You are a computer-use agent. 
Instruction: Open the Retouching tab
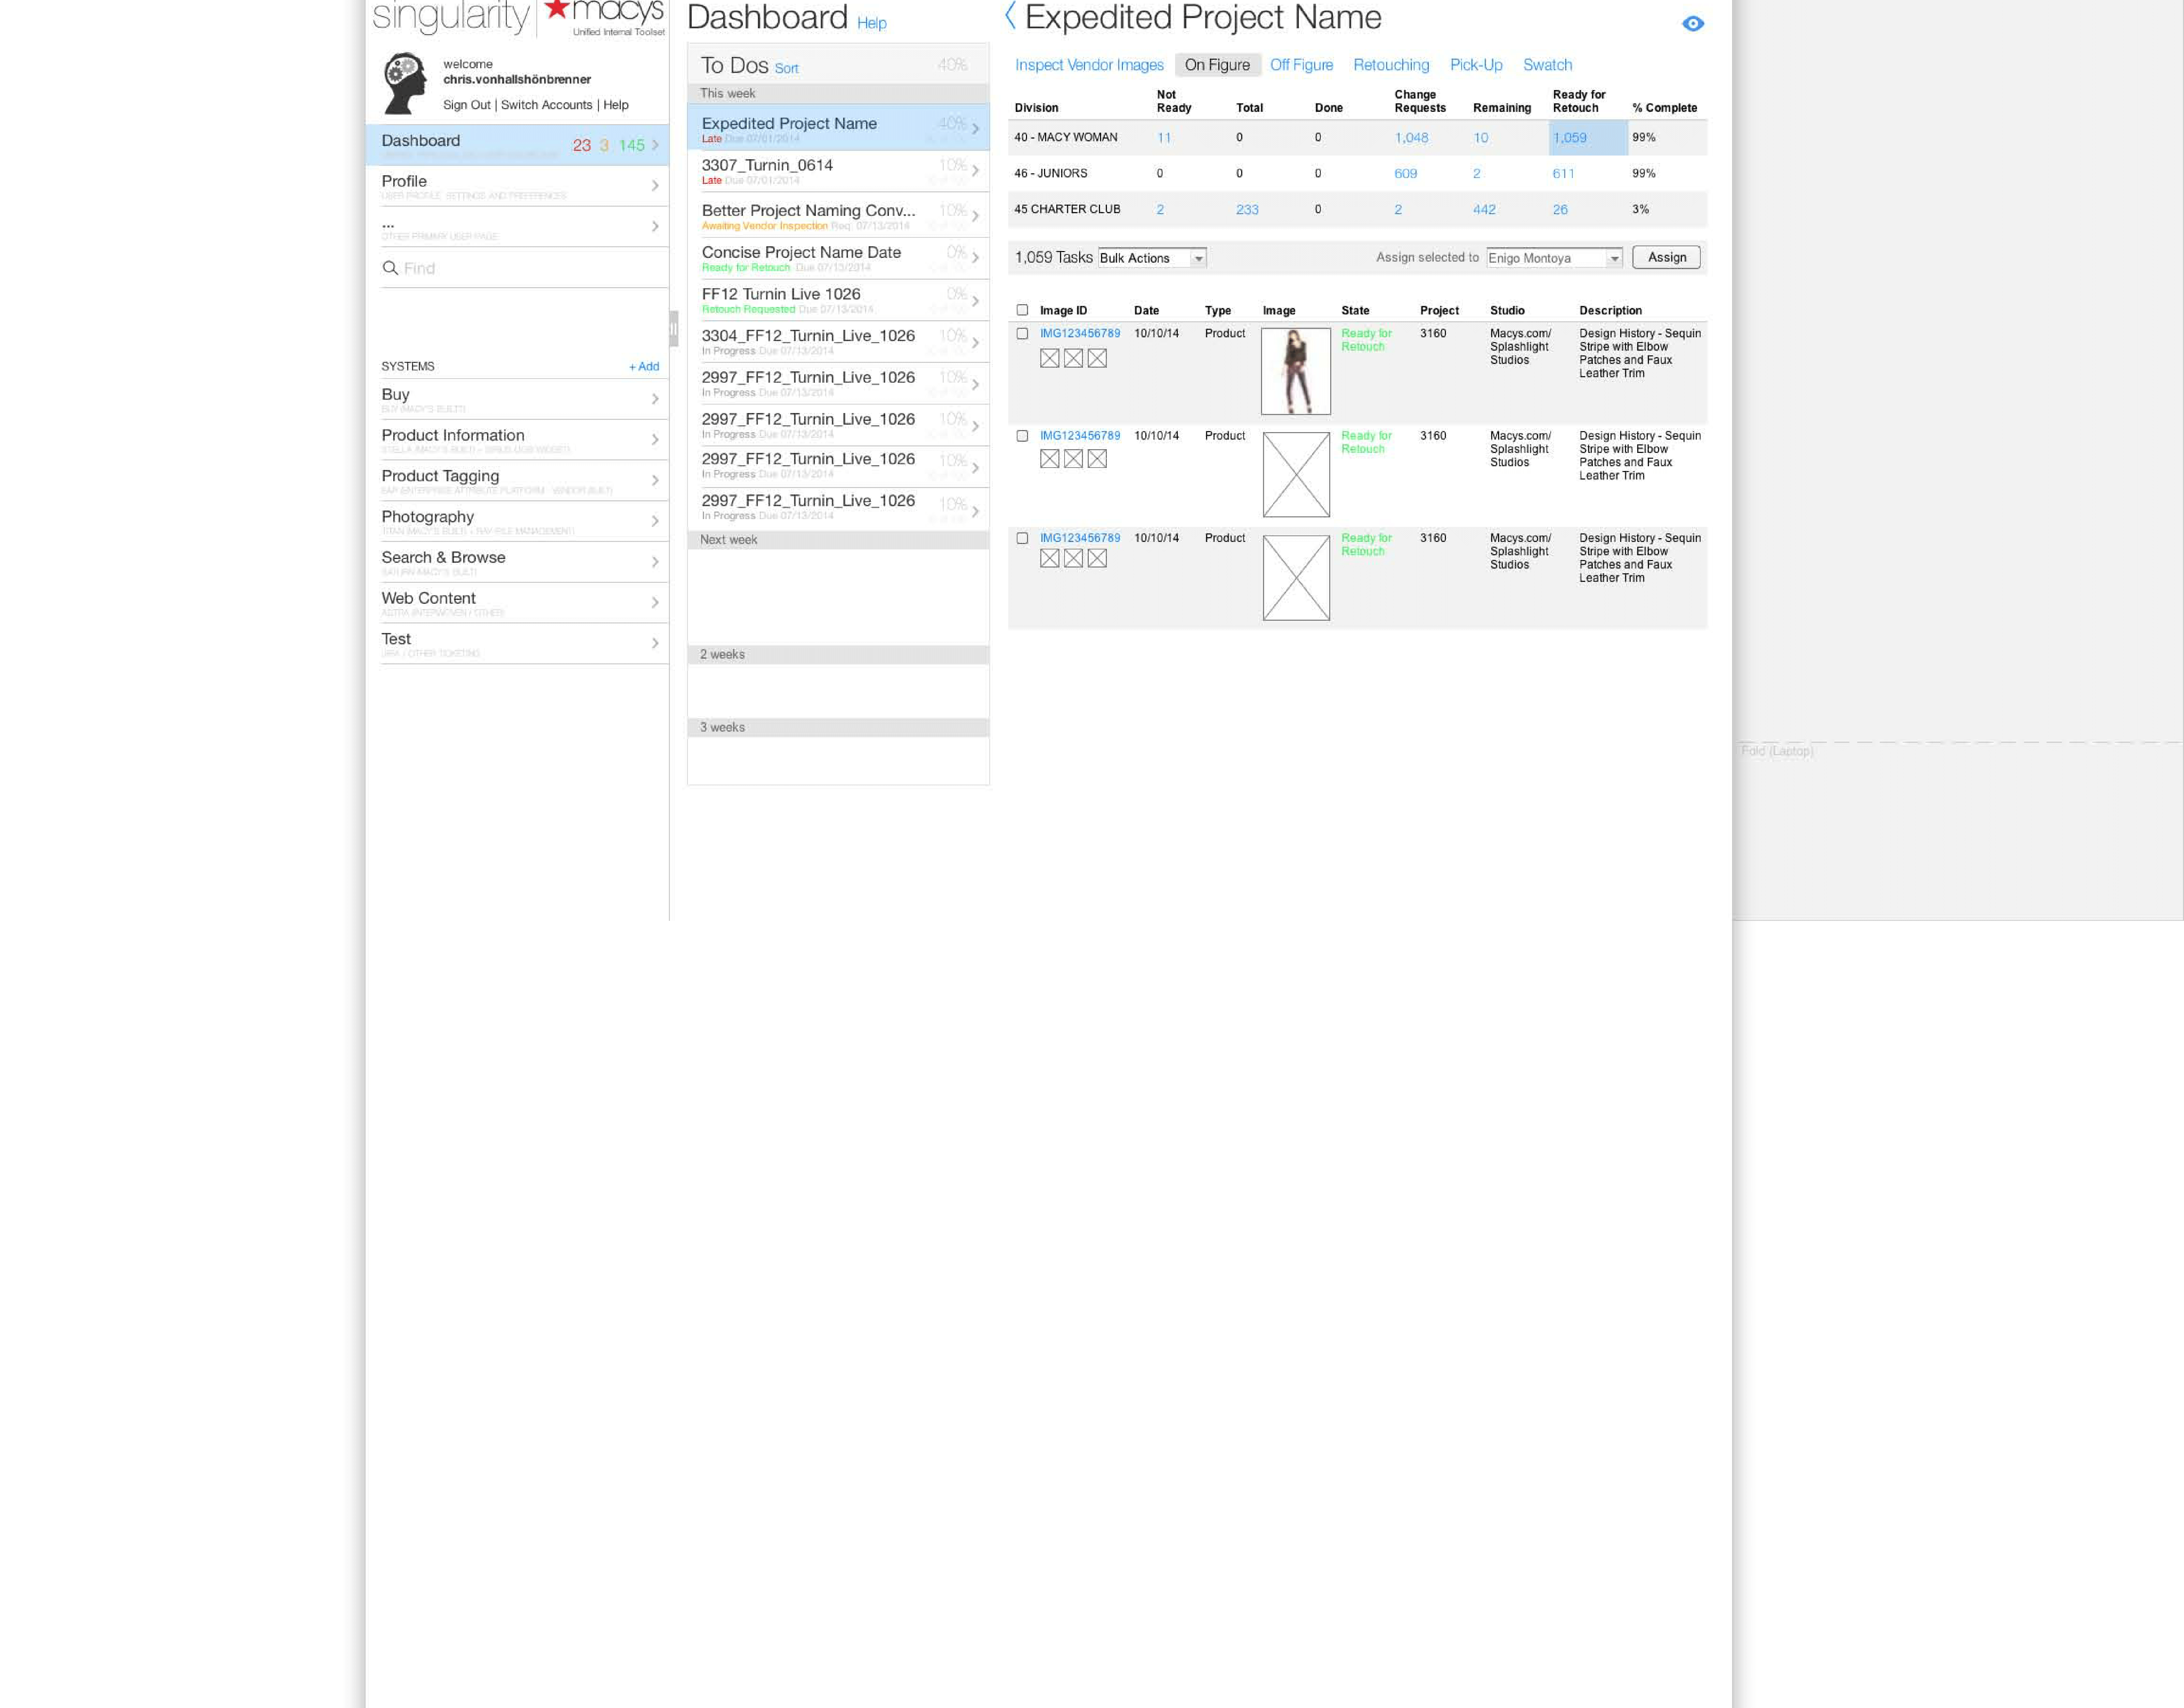point(1391,65)
